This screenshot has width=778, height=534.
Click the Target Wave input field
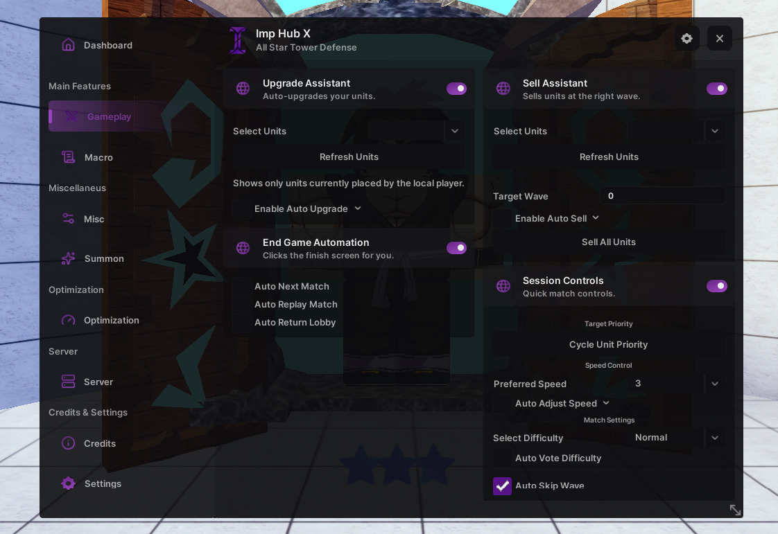(x=662, y=196)
